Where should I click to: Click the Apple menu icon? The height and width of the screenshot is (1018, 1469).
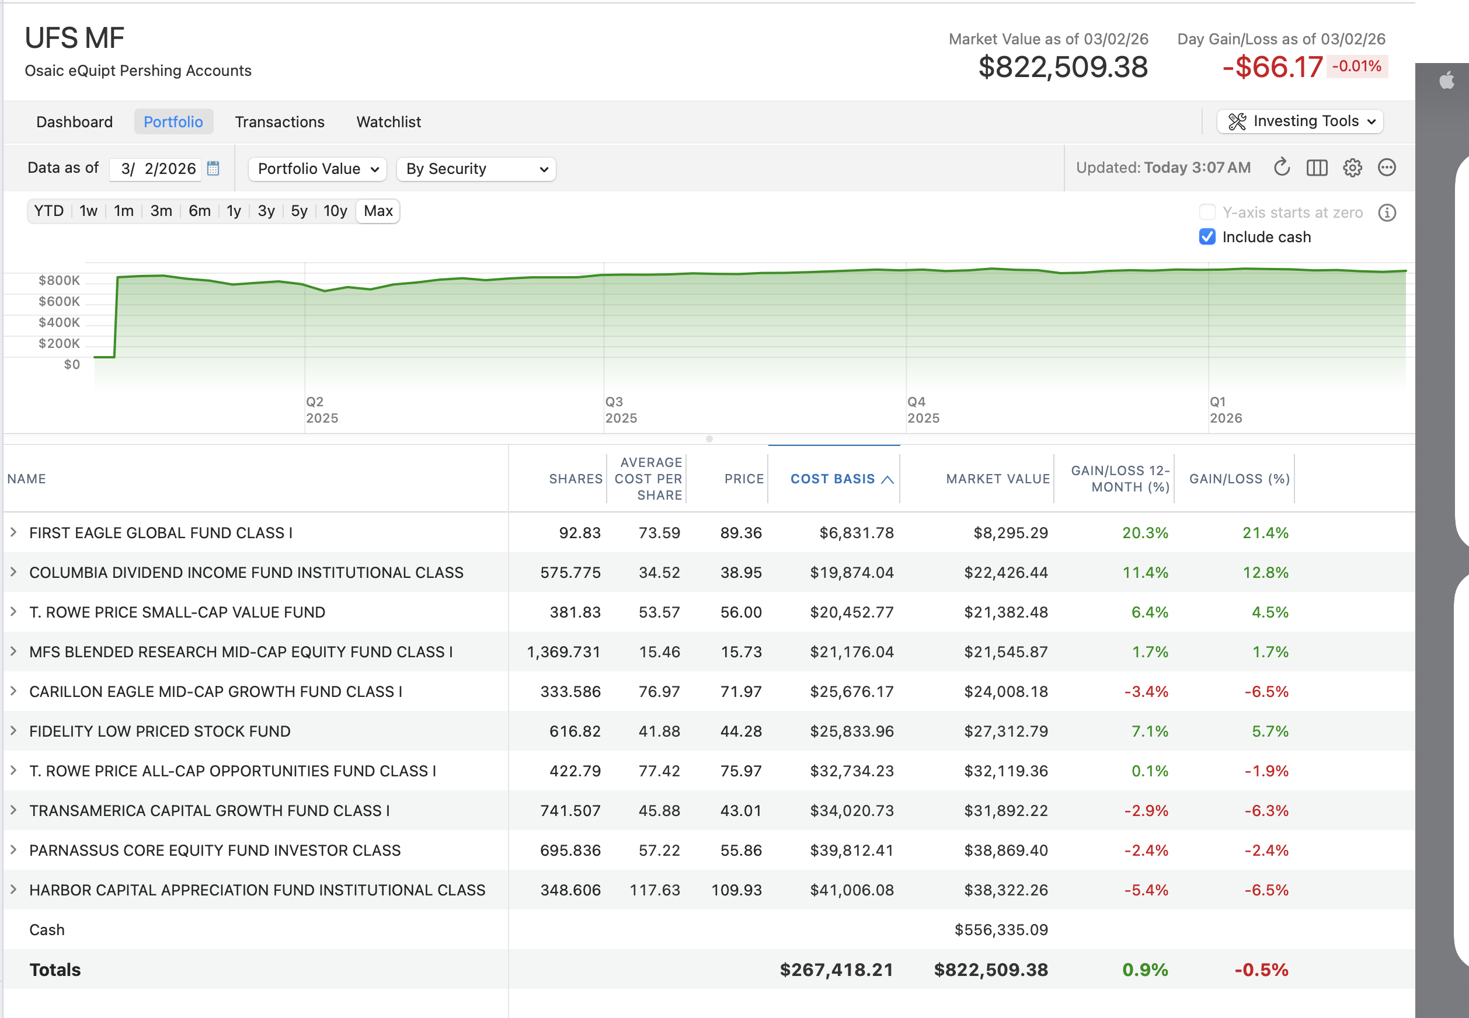pos(1447,81)
